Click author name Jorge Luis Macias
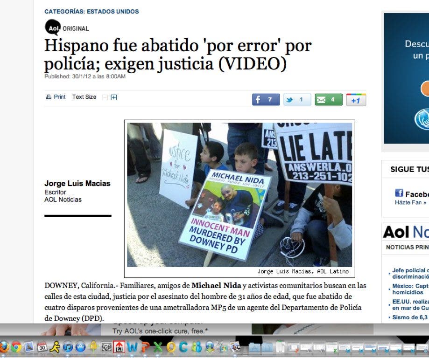Screen dimensions: 429x358 click(77, 184)
